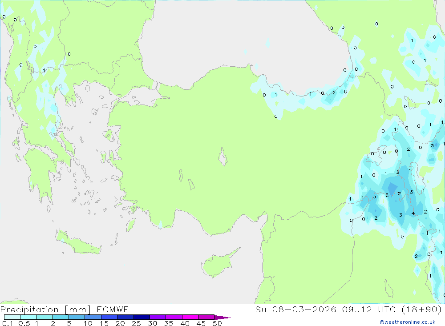Click the 35–40 mm legend color swatch
The width and height of the screenshot is (445, 326).
(x=174, y=317)
